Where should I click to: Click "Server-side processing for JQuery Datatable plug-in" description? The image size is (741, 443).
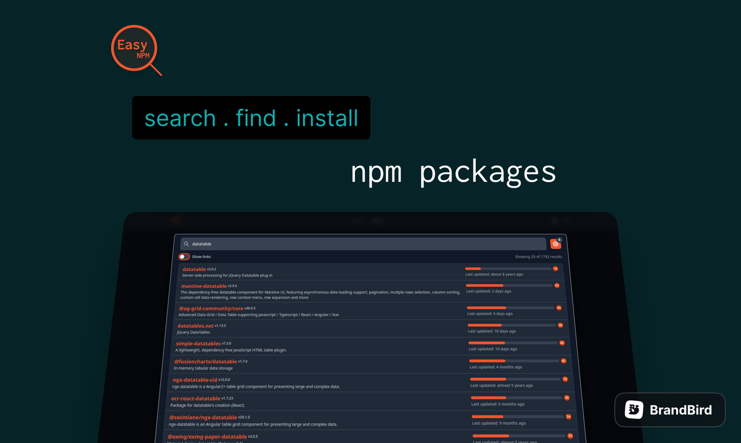227,275
